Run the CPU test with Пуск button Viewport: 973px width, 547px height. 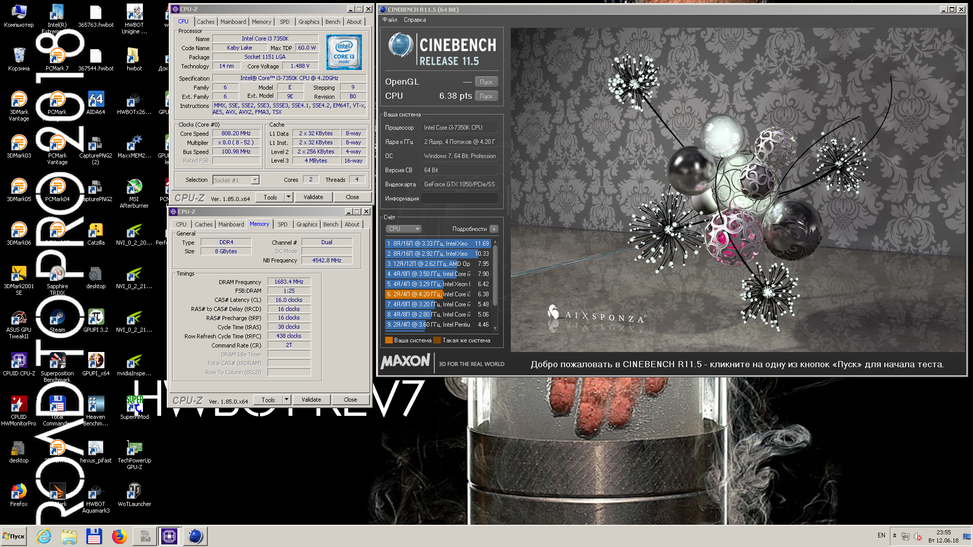click(486, 96)
